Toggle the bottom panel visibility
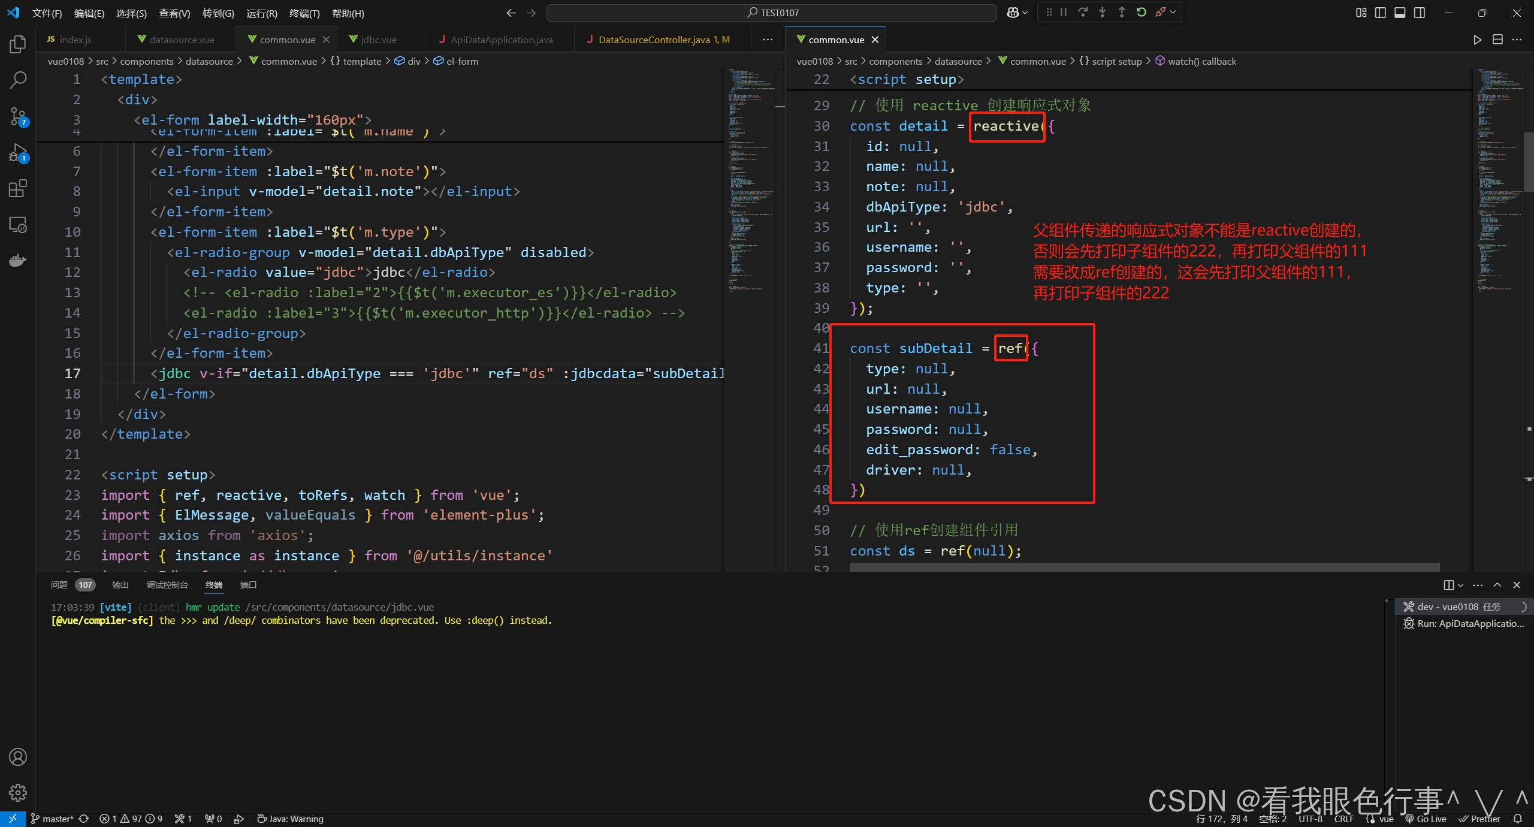Screen dimensions: 1534x827 (1400, 13)
